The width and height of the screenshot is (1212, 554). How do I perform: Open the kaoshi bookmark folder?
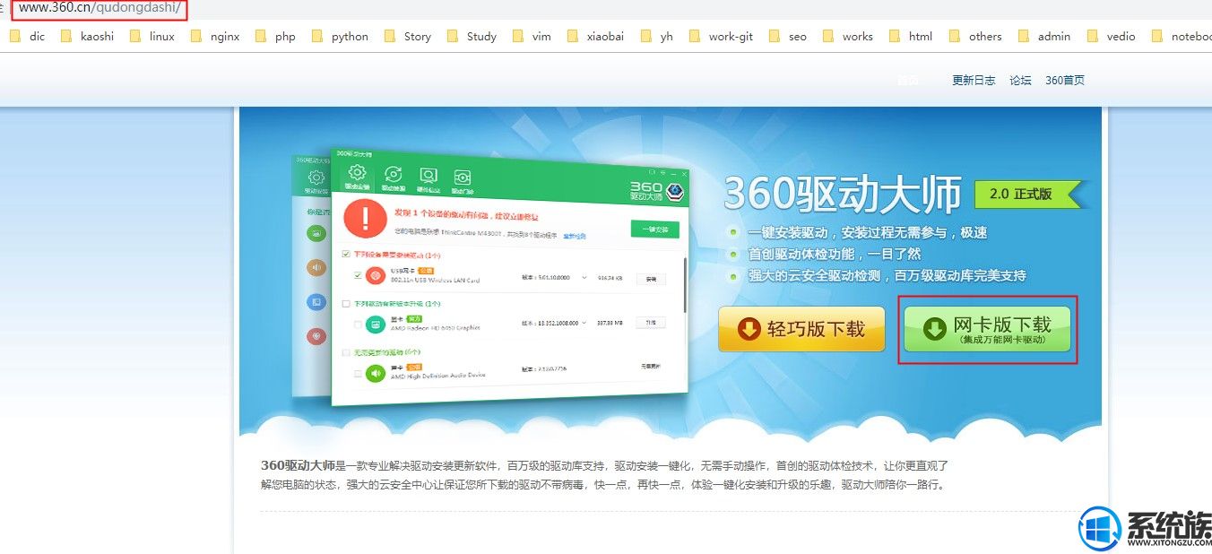tap(87, 37)
